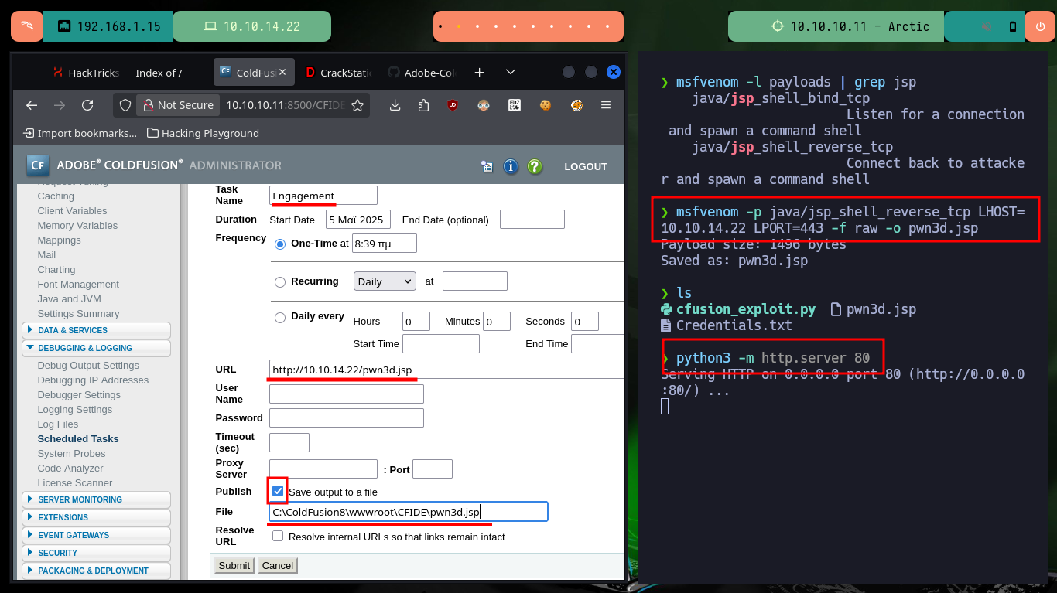Expand the Event Gateways section
The width and height of the screenshot is (1057, 593).
click(96, 535)
